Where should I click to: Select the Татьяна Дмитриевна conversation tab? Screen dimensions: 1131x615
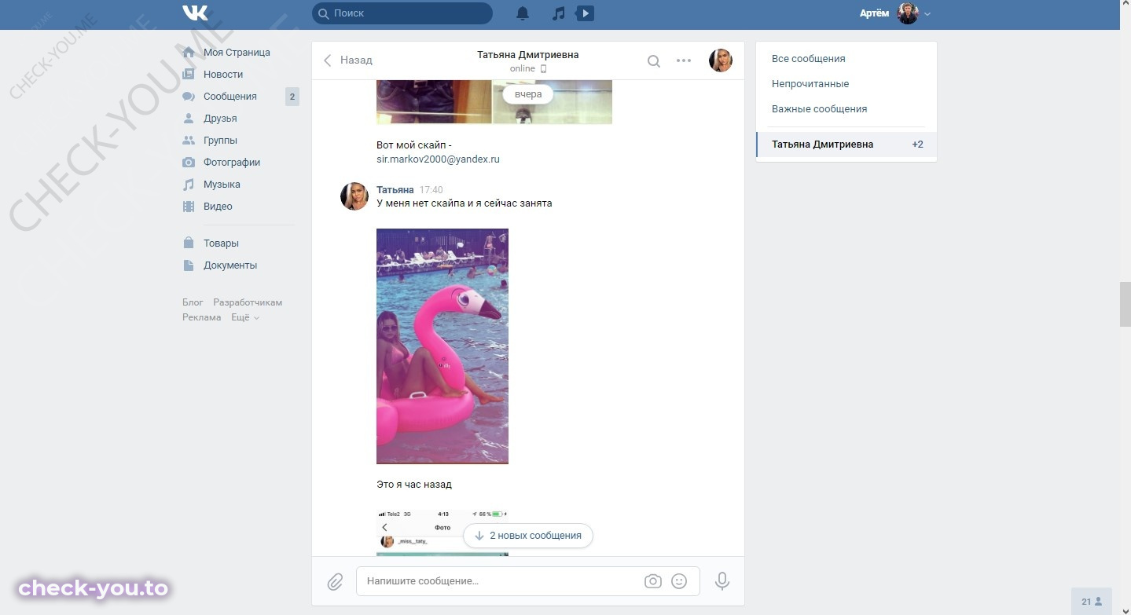[846, 145]
